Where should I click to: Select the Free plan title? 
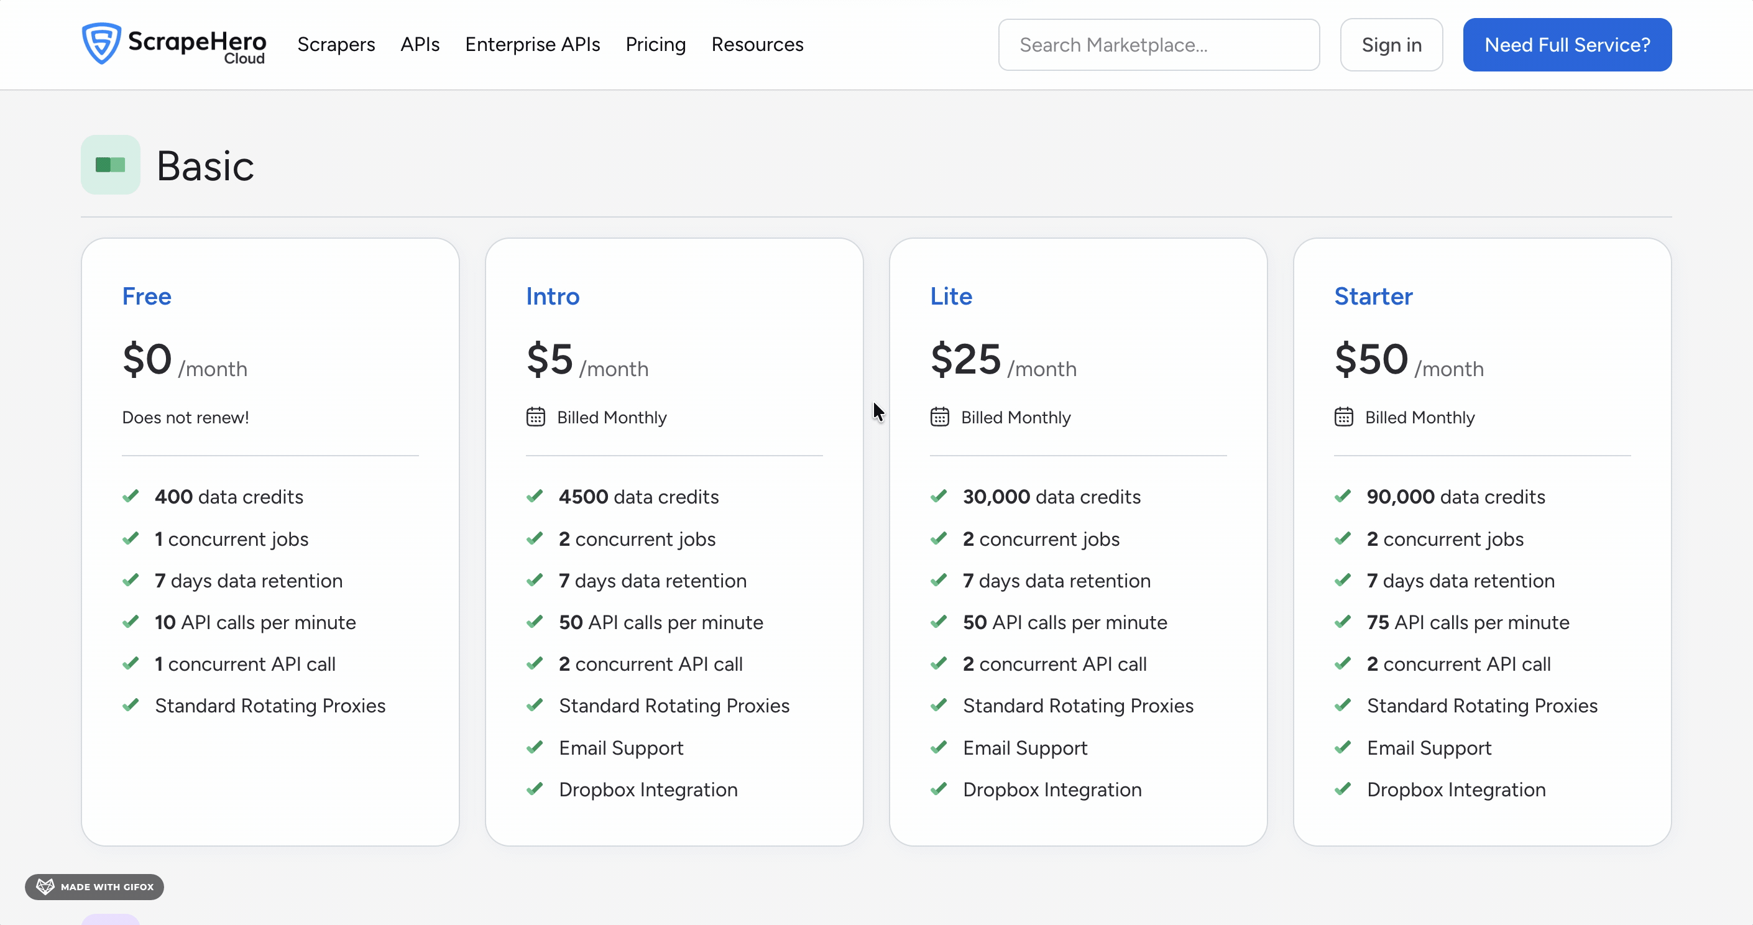146,296
